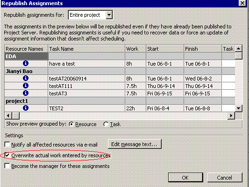Click info icon beside TEST2 task

point(26,108)
